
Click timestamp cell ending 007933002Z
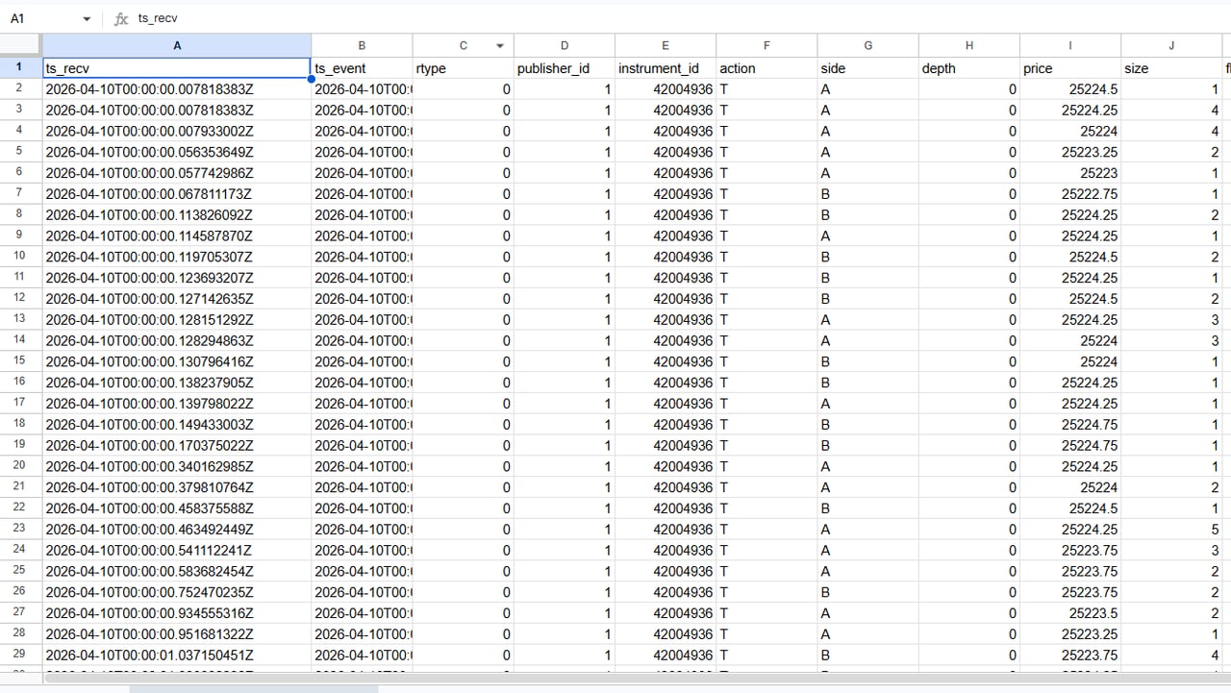pos(177,131)
